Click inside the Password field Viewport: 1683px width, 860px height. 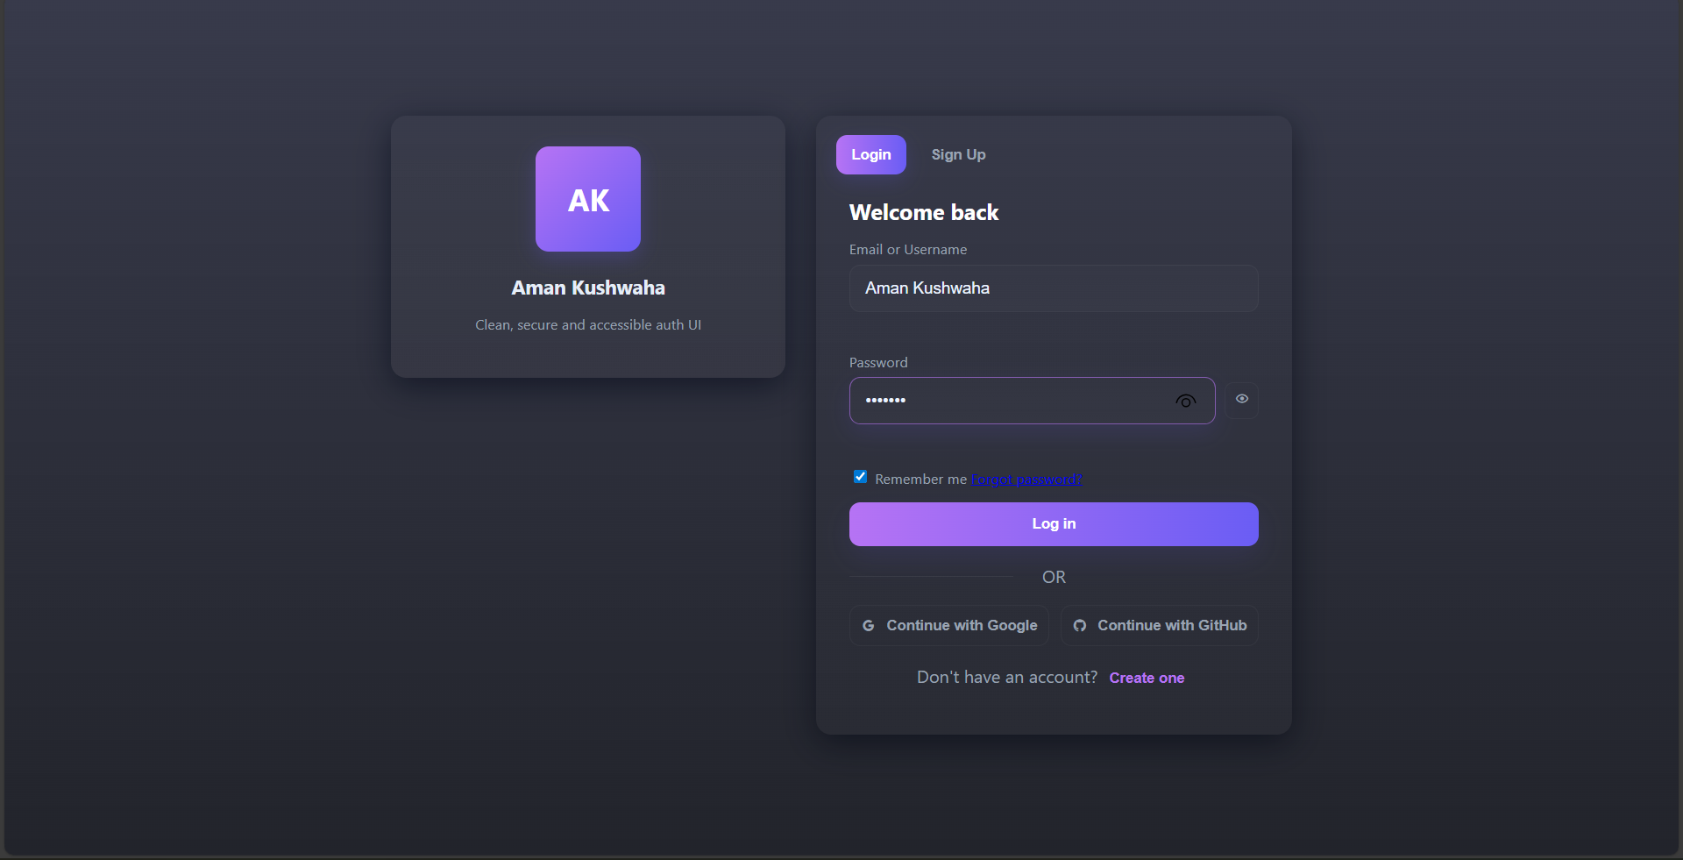(1008, 401)
